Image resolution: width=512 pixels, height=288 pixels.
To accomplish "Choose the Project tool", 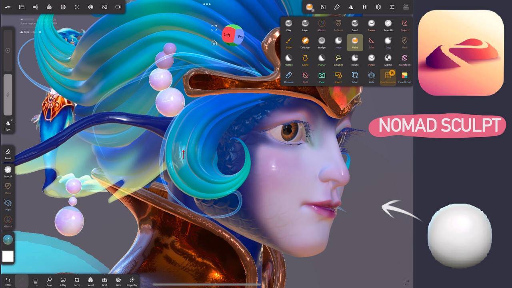I will 404,25.
